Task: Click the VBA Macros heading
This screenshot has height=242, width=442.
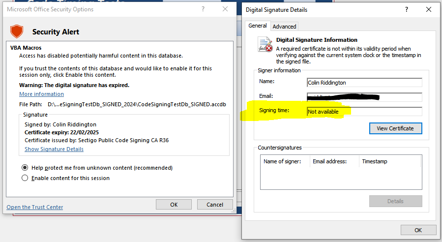Action: point(26,48)
